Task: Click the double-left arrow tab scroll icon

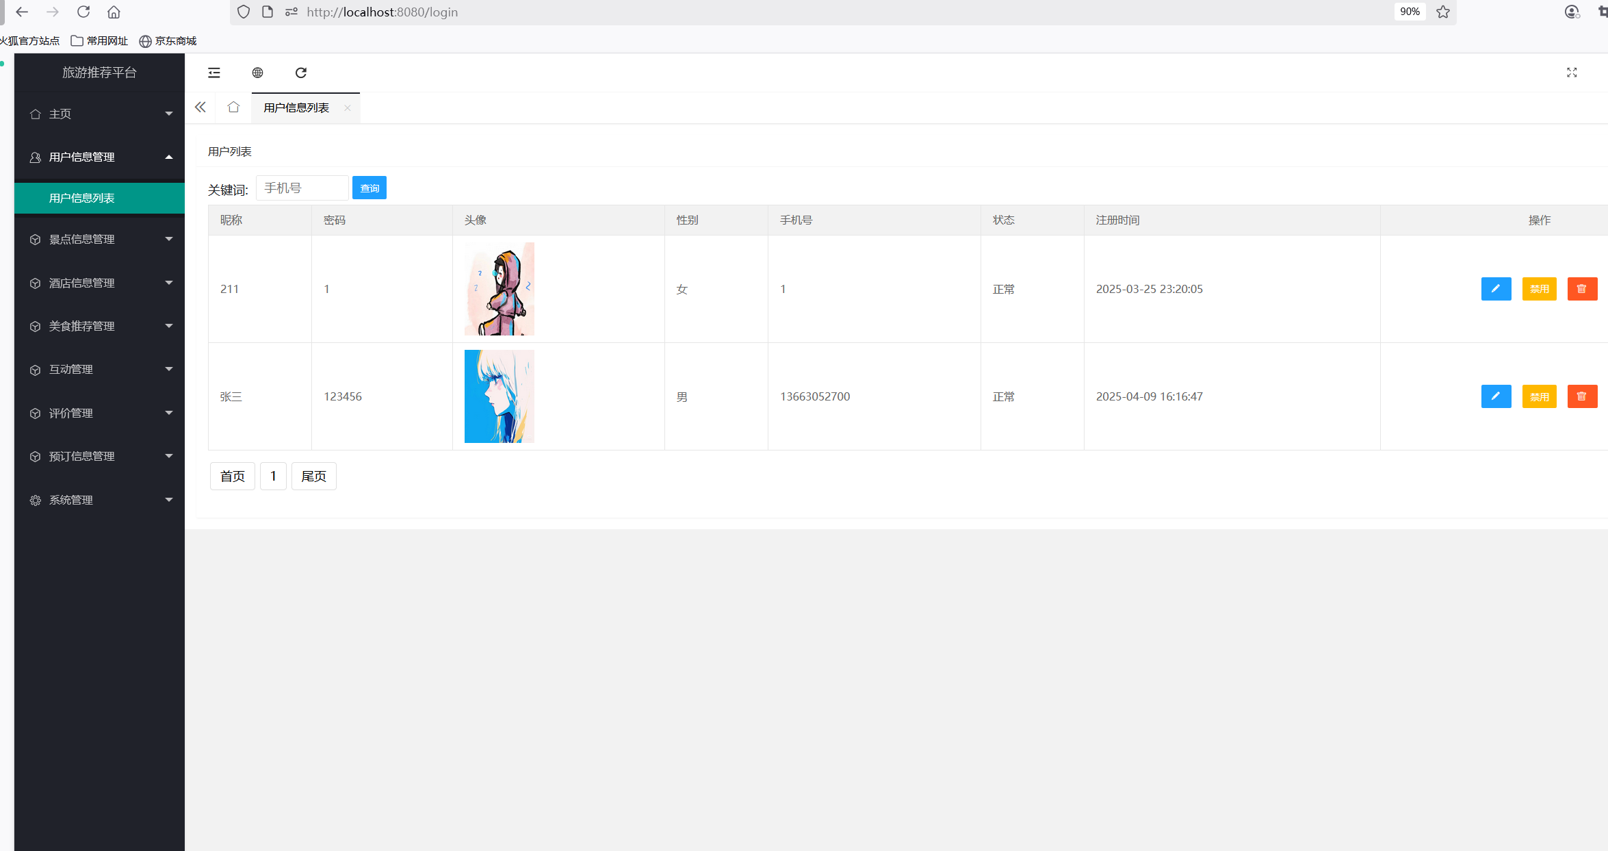Action: [x=200, y=107]
